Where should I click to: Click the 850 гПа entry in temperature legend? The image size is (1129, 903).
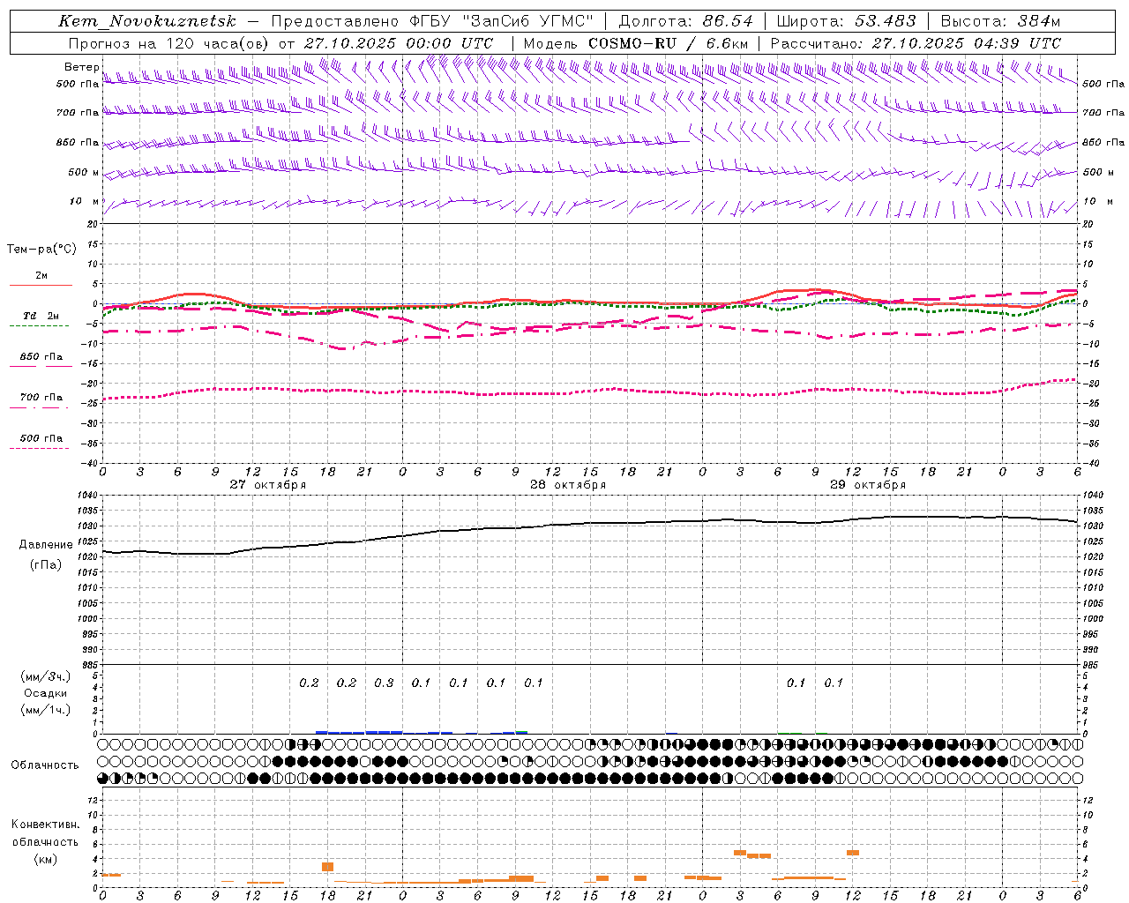click(41, 357)
